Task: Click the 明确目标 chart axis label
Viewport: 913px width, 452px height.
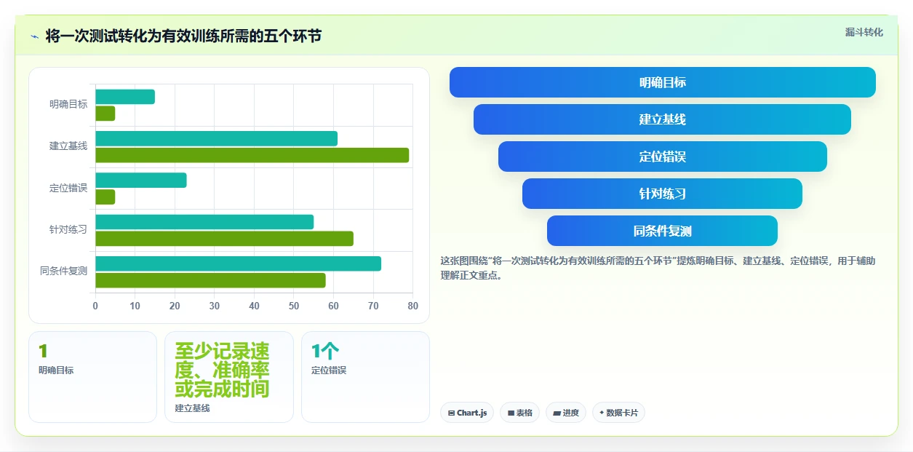Action: [68, 104]
